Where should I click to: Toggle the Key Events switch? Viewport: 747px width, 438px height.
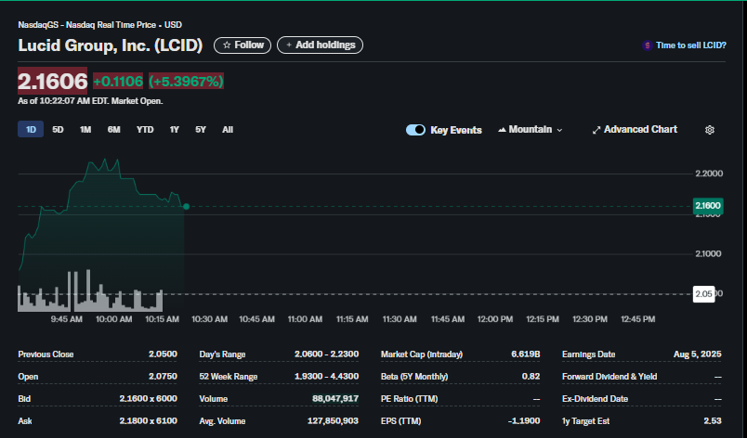click(x=415, y=130)
